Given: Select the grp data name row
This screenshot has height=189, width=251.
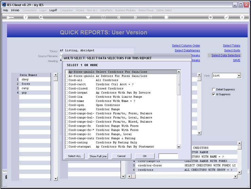Looking at the screenshot, I should pos(35,93).
